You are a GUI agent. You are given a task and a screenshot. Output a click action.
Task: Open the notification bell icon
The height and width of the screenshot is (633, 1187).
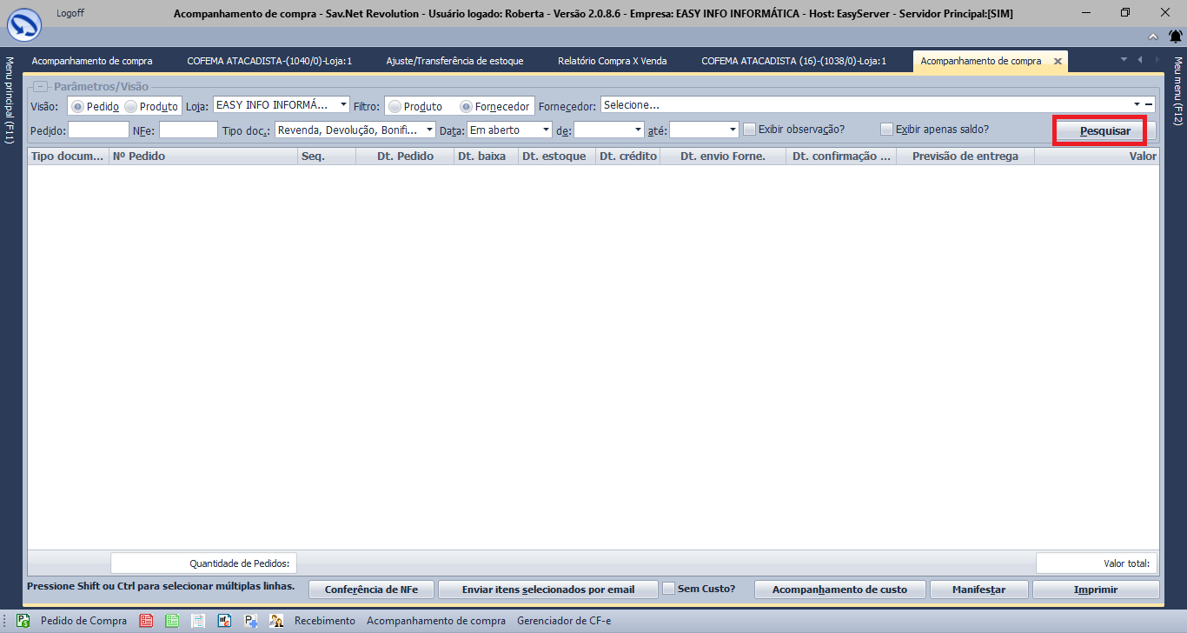(1175, 36)
